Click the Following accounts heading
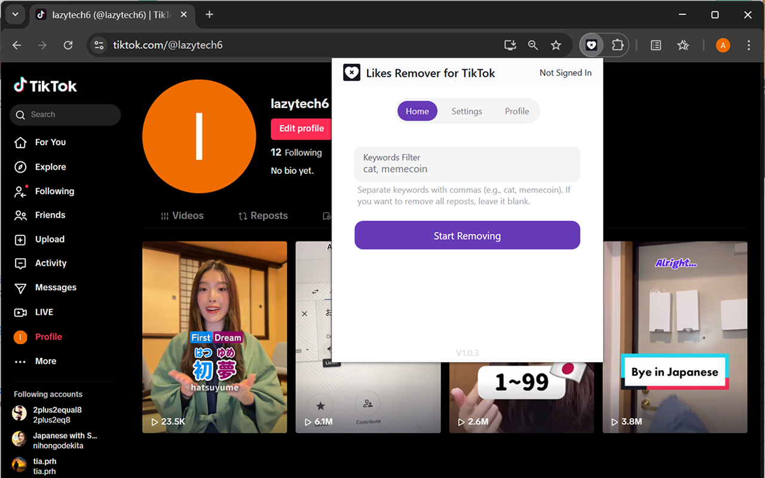The width and height of the screenshot is (765, 478). [x=48, y=394]
